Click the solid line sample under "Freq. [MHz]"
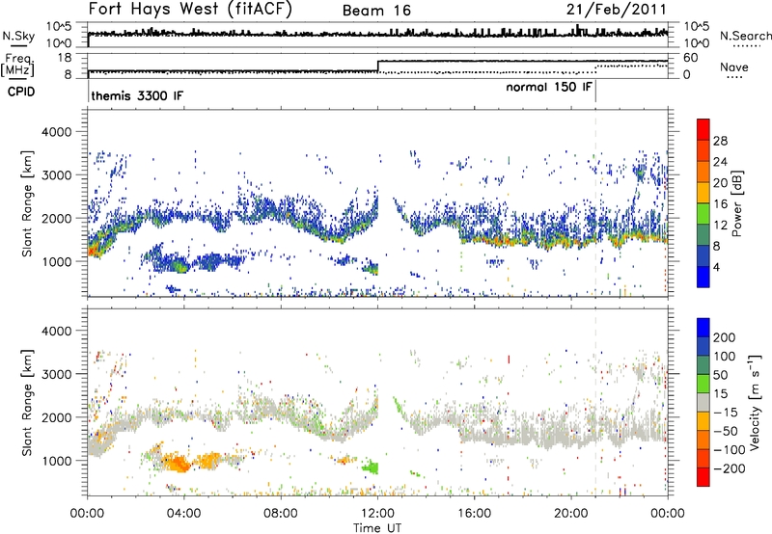 pos(17,79)
